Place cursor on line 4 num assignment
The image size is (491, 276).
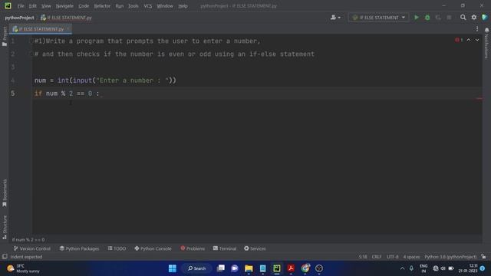[105, 80]
